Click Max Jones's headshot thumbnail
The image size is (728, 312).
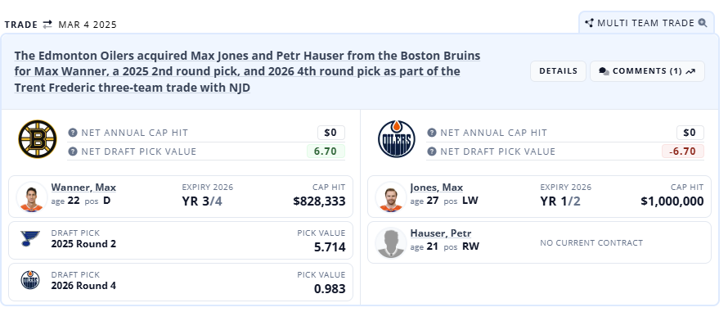tap(391, 197)
